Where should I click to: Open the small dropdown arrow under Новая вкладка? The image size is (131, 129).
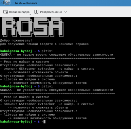point(30,14)
